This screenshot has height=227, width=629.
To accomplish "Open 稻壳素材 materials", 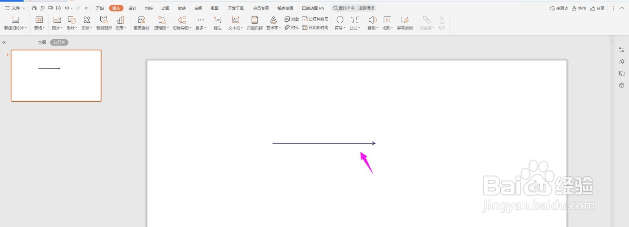I will tap(142, 23).
